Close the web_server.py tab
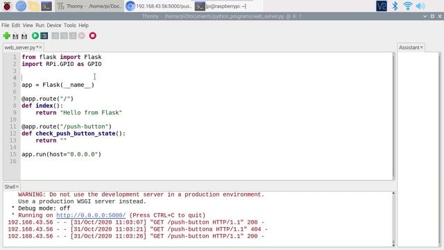444x250 pixels. [x=40, y=47]
